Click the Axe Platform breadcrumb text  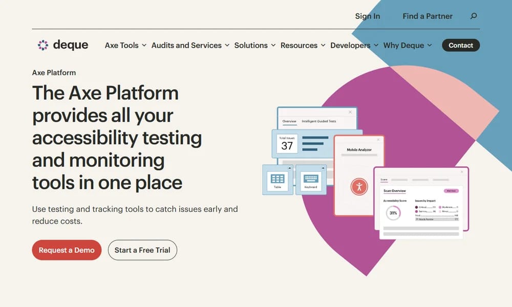54,73
